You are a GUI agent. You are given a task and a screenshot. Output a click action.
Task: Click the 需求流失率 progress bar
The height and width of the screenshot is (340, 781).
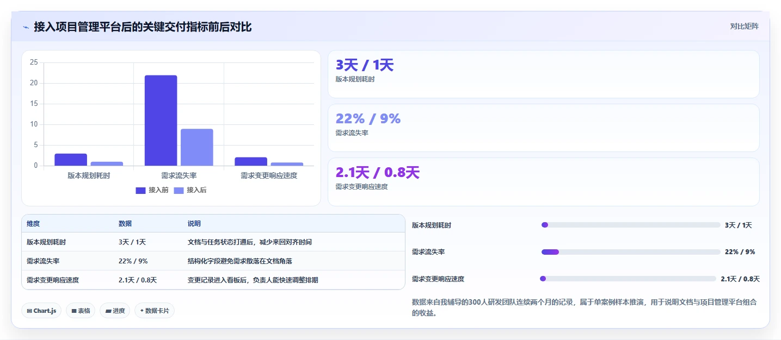point(631,252)
